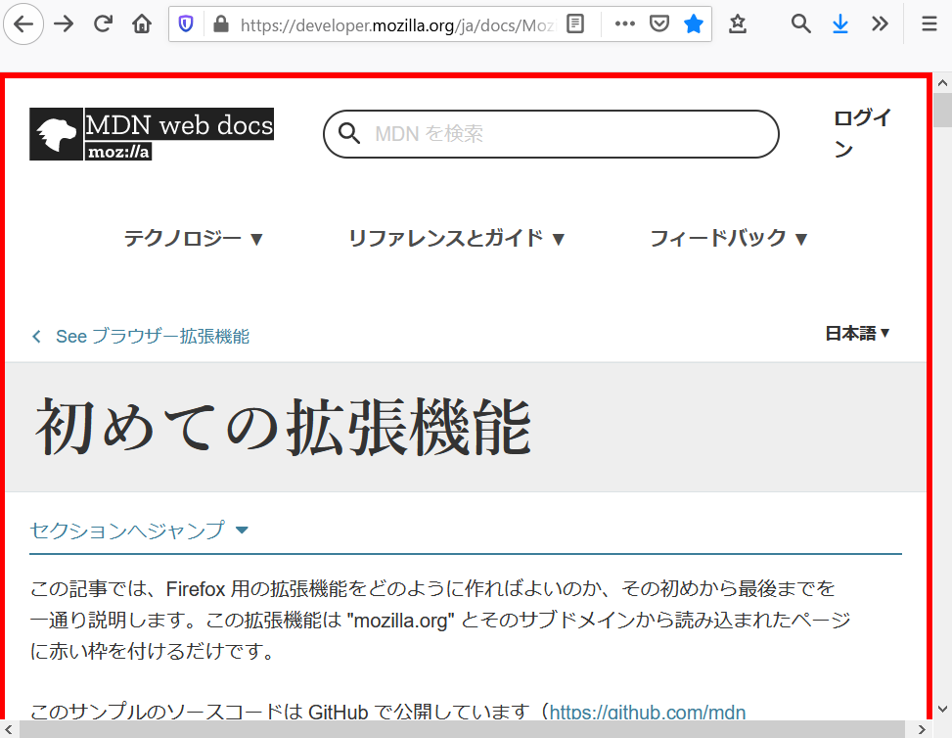Go forward using the browser forward arrow
Viewport: 952px width, 738px height.
(x=64, y=24)
